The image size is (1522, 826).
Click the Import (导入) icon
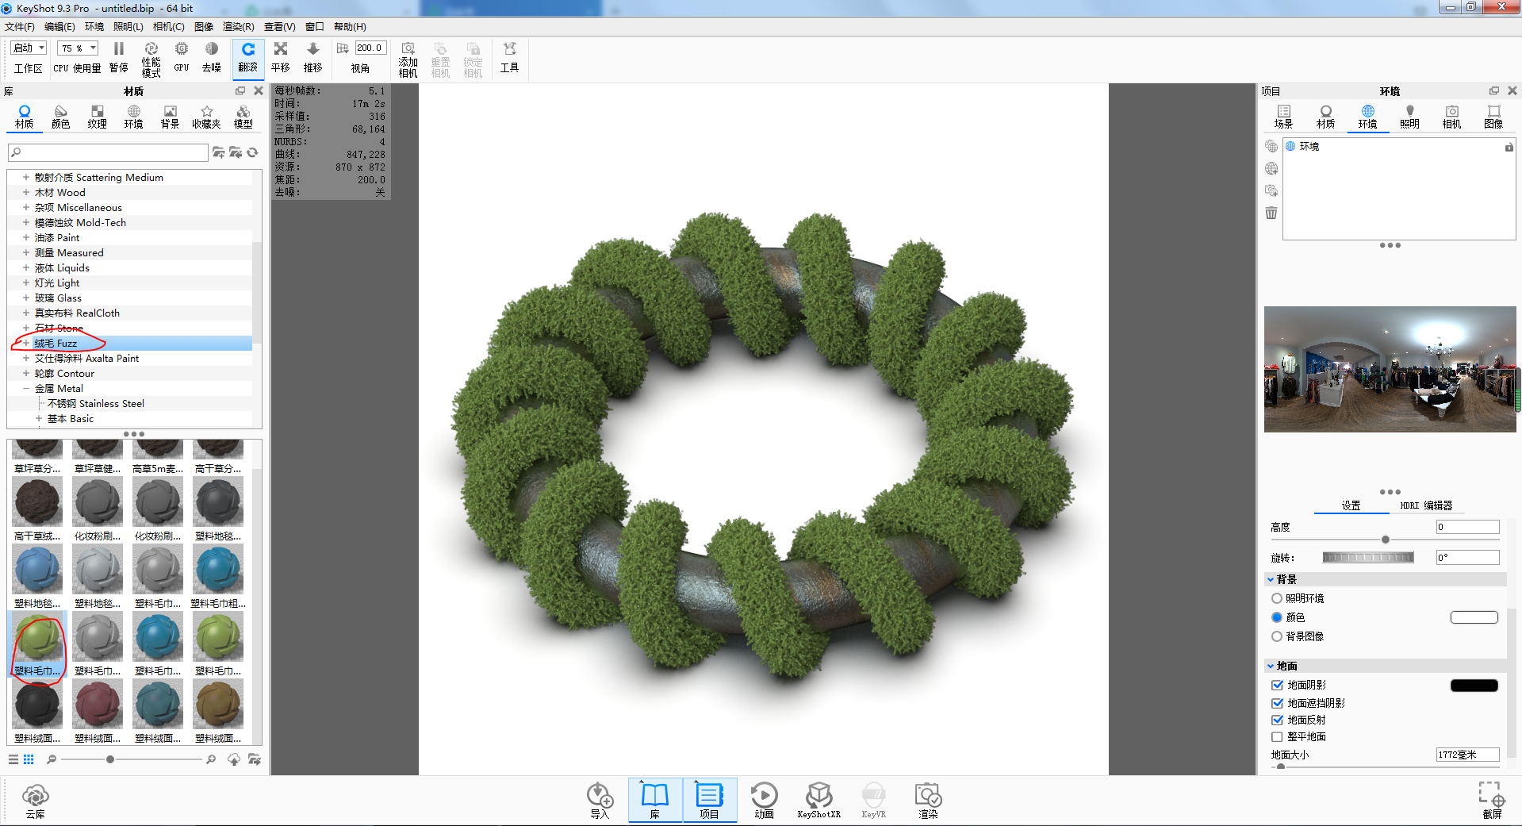[x=600, y=800]
